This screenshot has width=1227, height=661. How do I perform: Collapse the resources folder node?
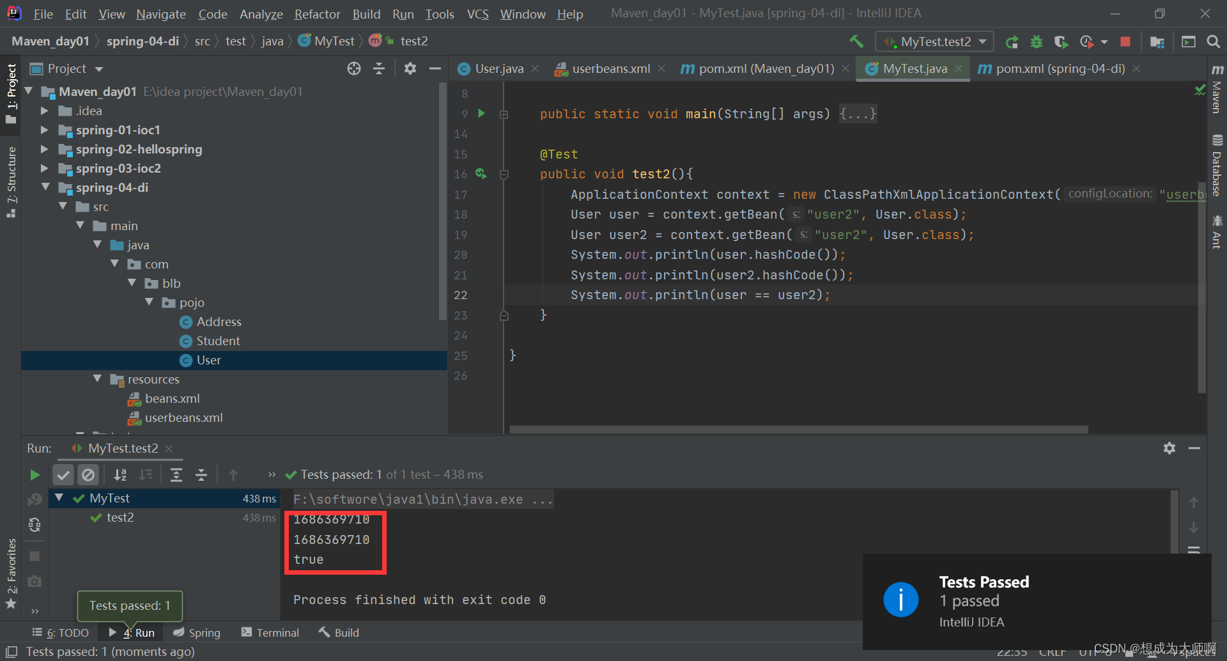97,379
